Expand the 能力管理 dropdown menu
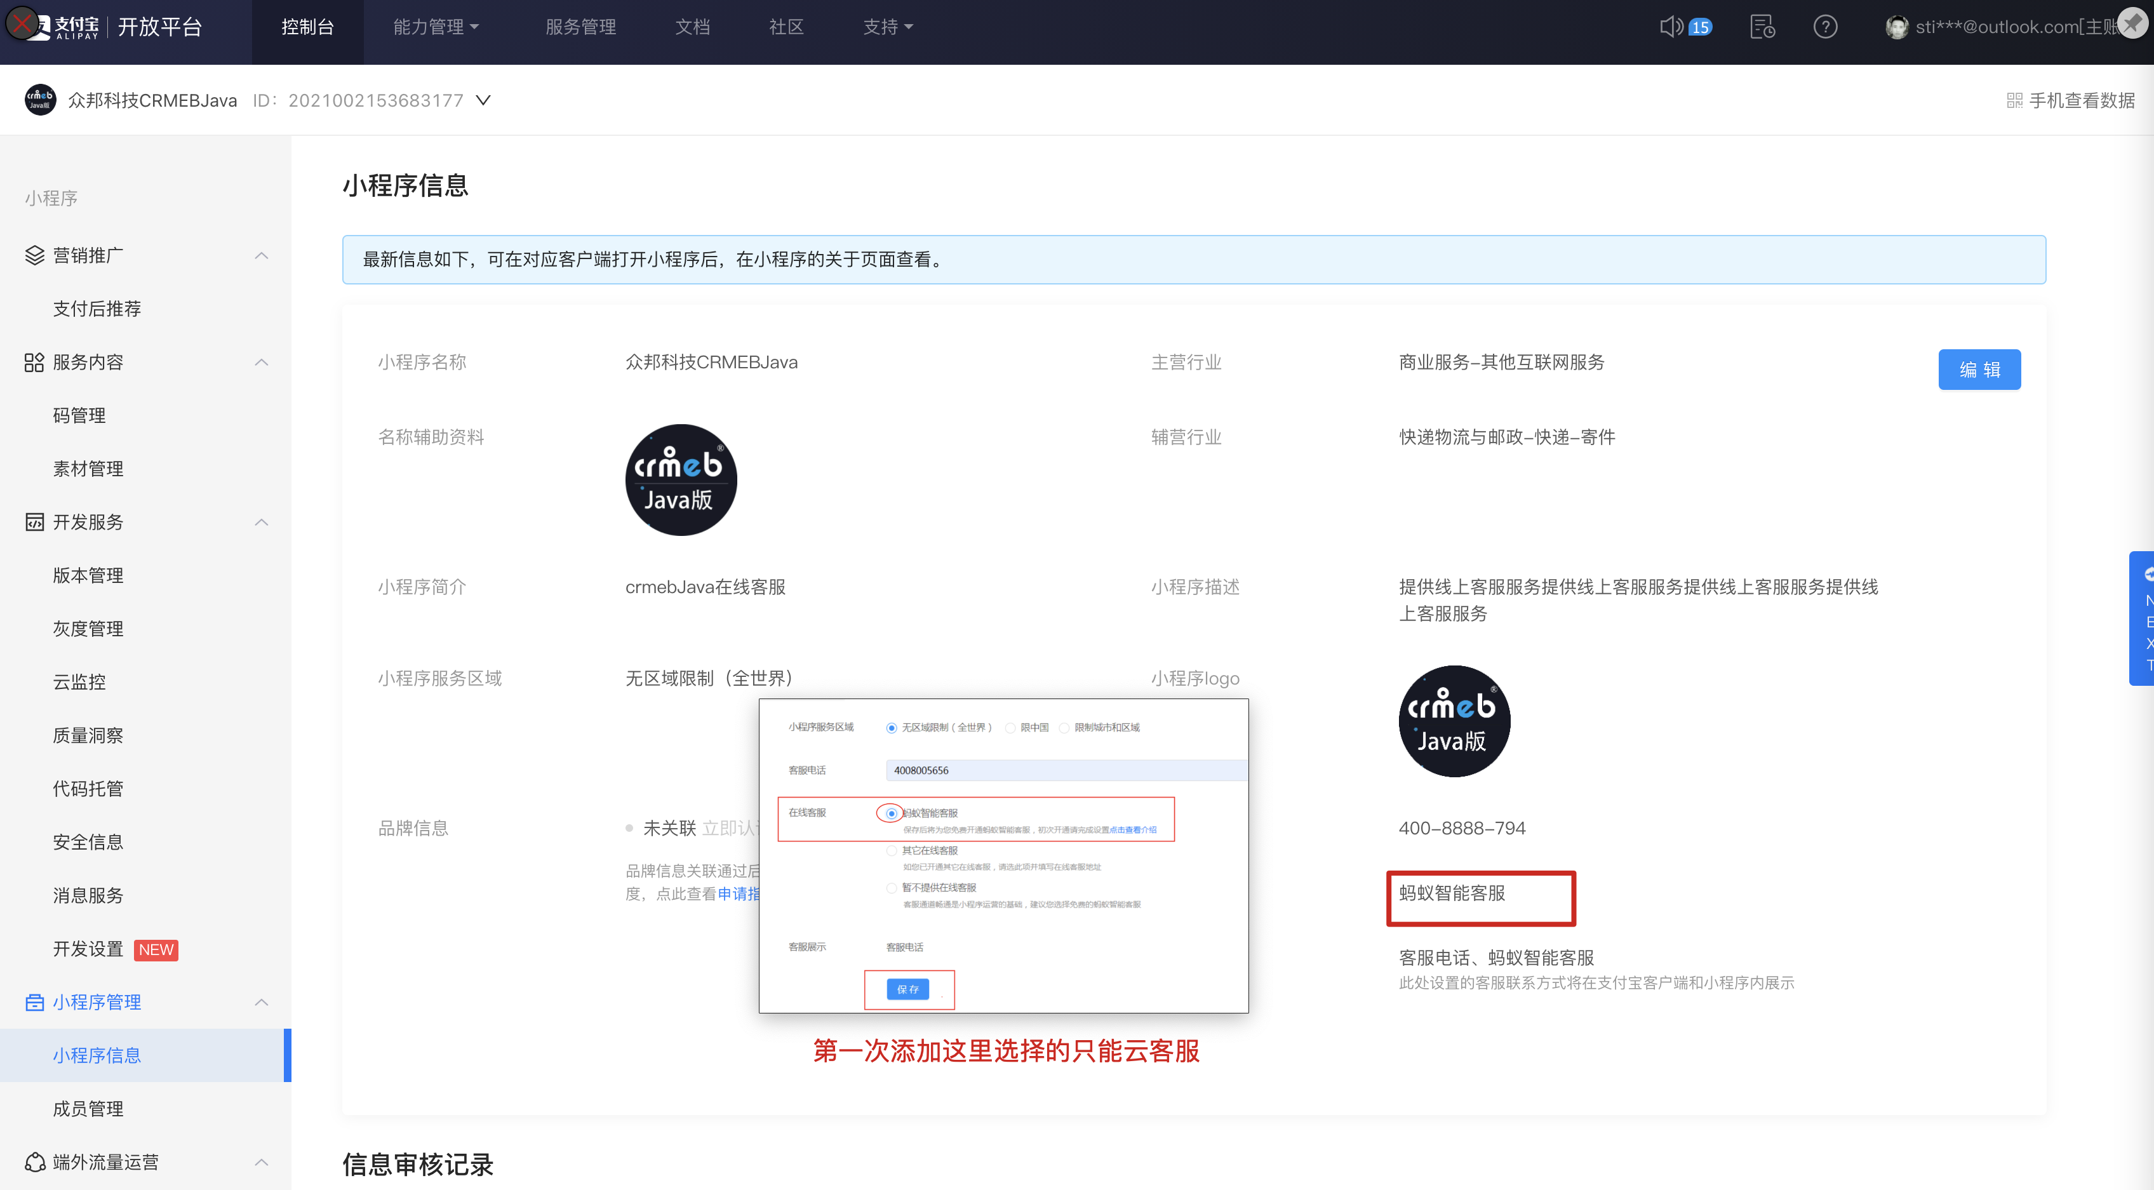The image size is (2154, 1190). pyautogui.click(x=435, y=26)
